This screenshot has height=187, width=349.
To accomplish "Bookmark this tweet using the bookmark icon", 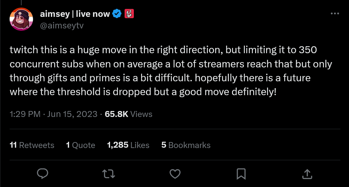I will tap(241, 173).
